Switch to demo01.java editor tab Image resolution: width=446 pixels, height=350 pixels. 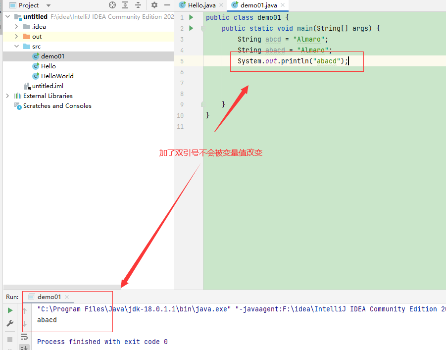pyautogui.click(x=258, y=5)
